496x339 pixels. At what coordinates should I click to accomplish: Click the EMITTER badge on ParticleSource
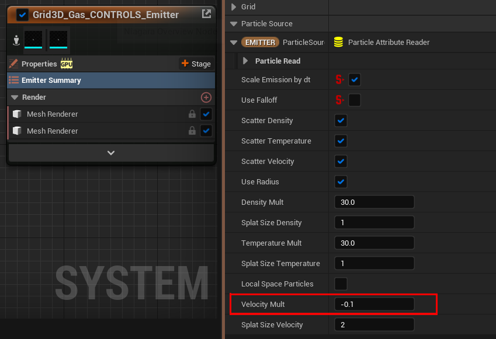[259, 42]
